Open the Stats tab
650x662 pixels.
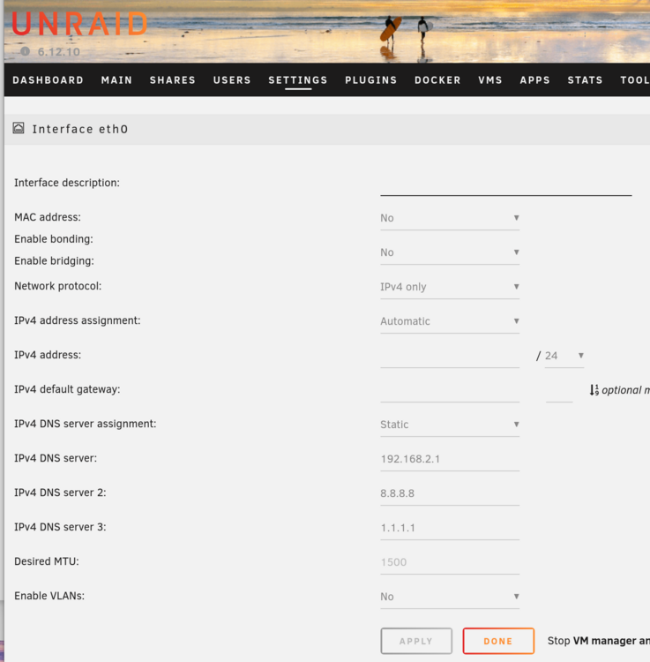pos(585,80)
